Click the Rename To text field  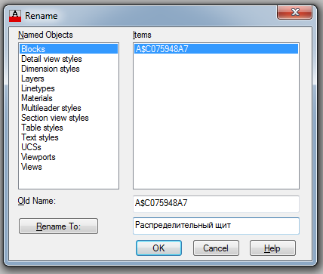(x=216, y=226)
